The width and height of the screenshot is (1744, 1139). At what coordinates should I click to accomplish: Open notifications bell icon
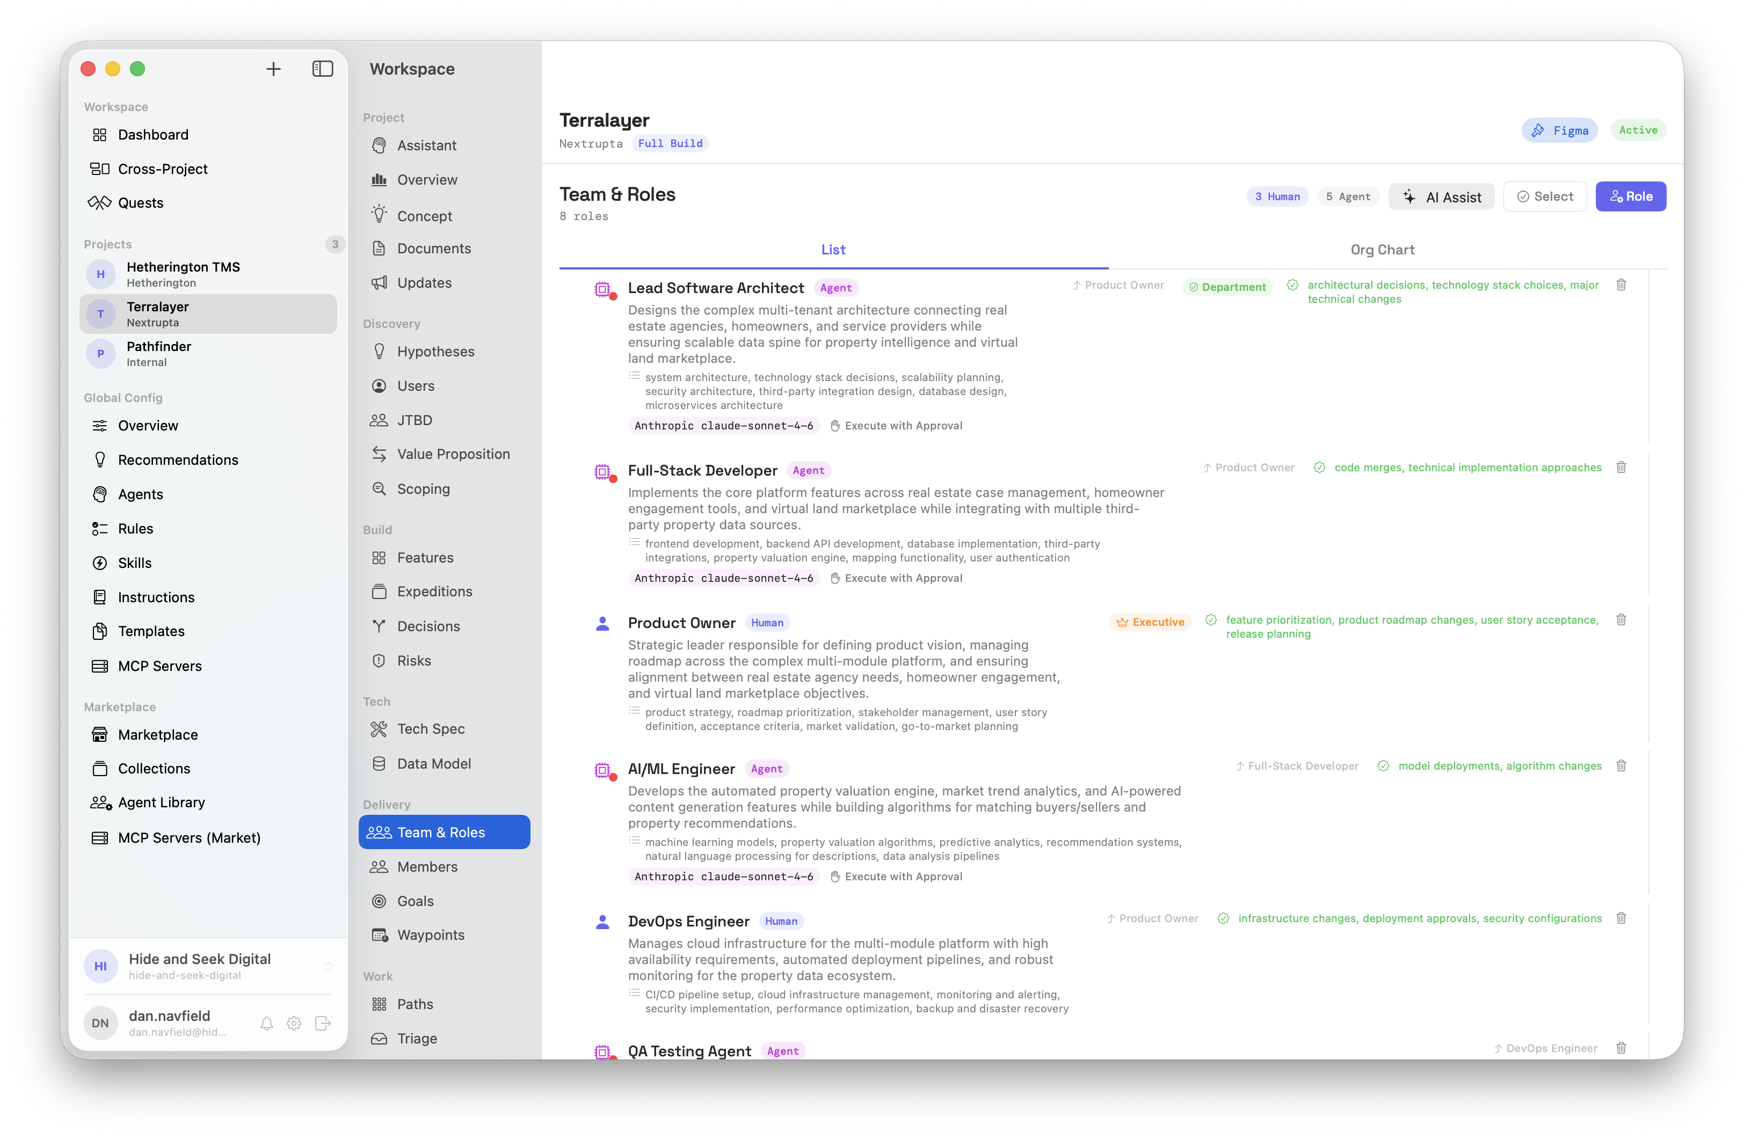pos(267,1023)
